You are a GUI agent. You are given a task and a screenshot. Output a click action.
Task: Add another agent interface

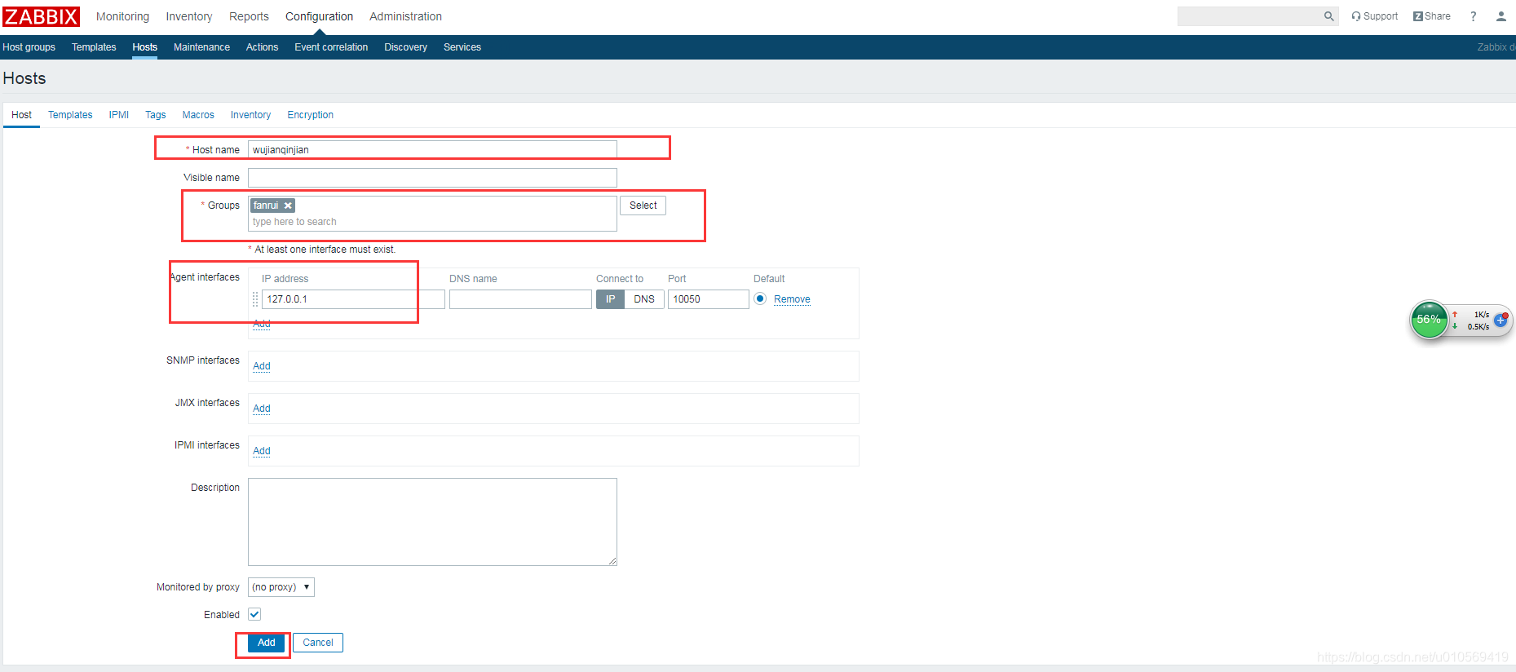tap(261, 324)
